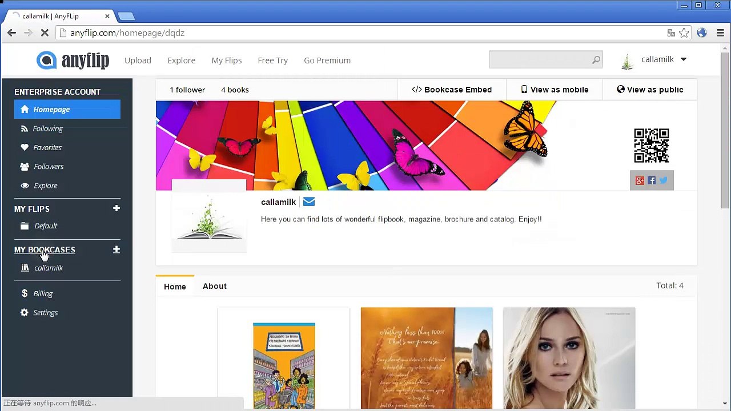Switch to the About tab
The width and height of the screenshot is (731, 411).
[x=215, y=286]
